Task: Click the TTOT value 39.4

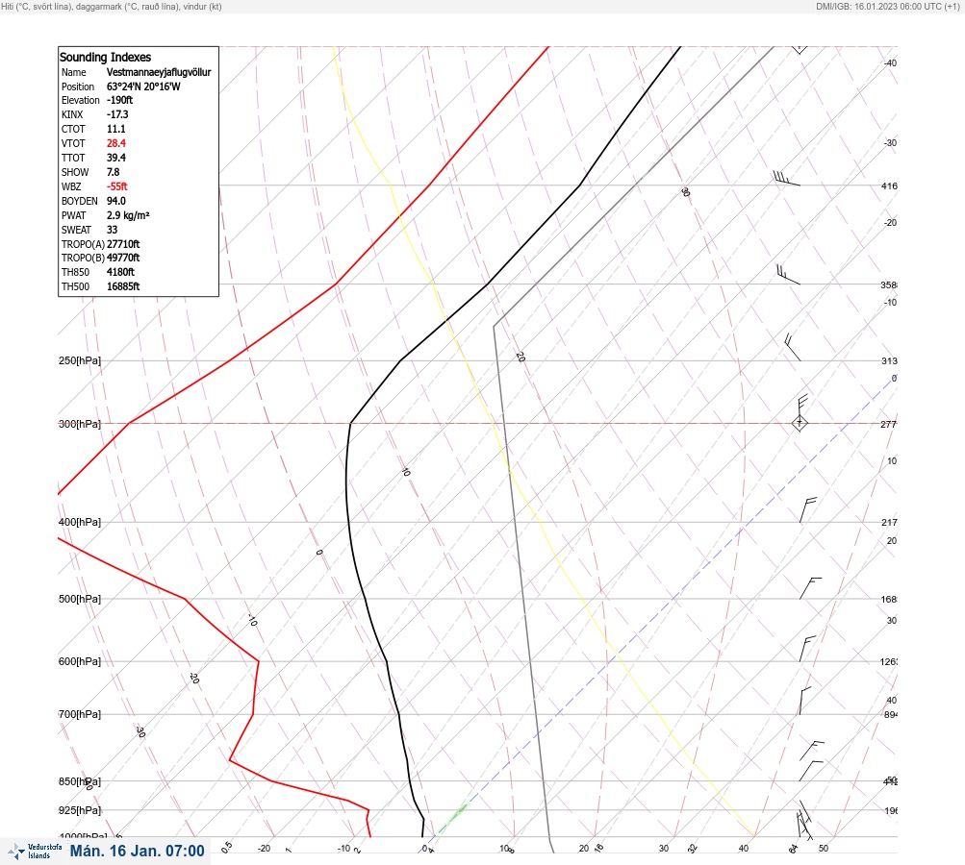Action: [x=115, y=158]
